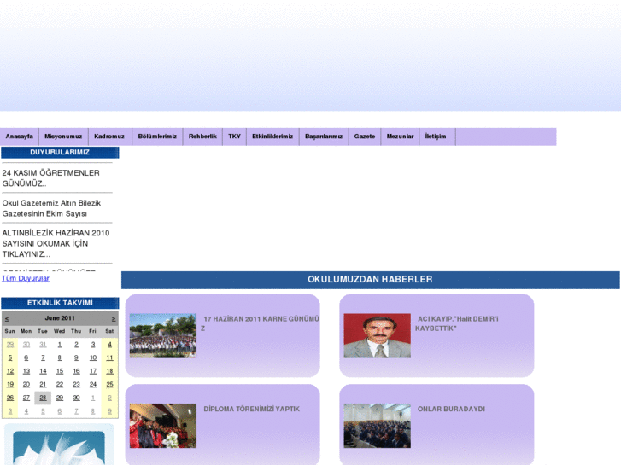Open the Misyonumuz menu item
The width and height of the screenshot is (621, 465).
click(63, 137)
